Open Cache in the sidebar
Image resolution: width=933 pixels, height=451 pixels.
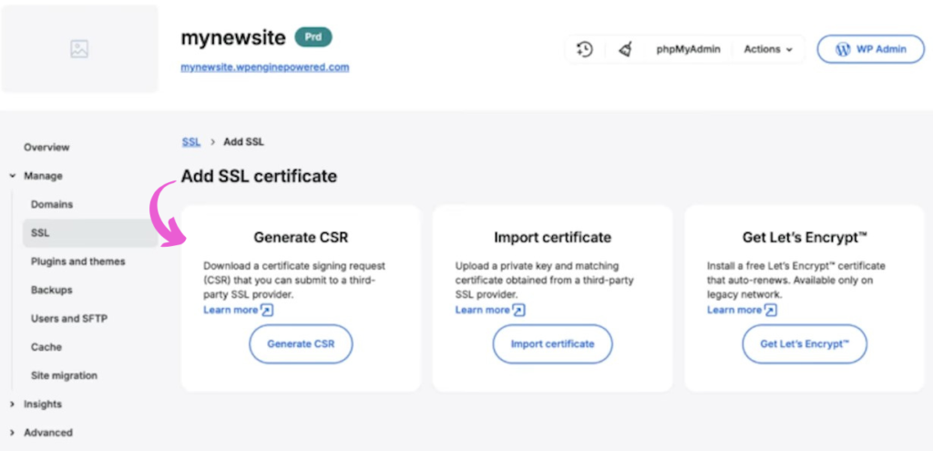point(46,347)
